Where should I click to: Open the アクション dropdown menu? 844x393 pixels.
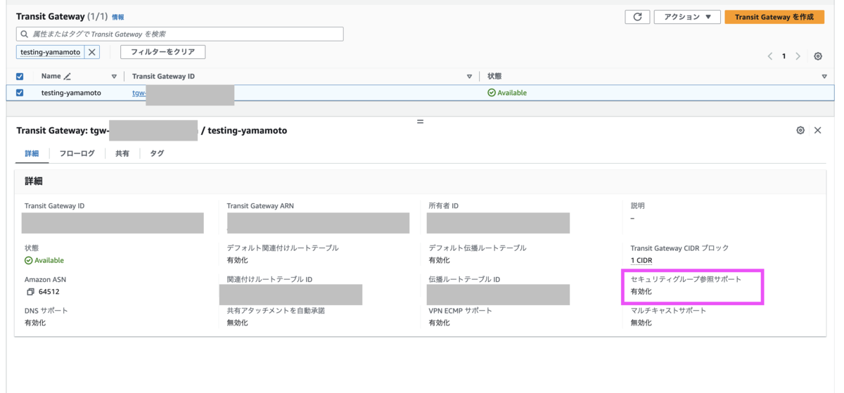[687, 17]
